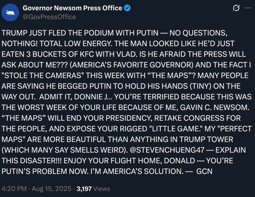The image size is (255, 197).
Task: Click the @GovPressOffice handle
Action: point(49,17)
